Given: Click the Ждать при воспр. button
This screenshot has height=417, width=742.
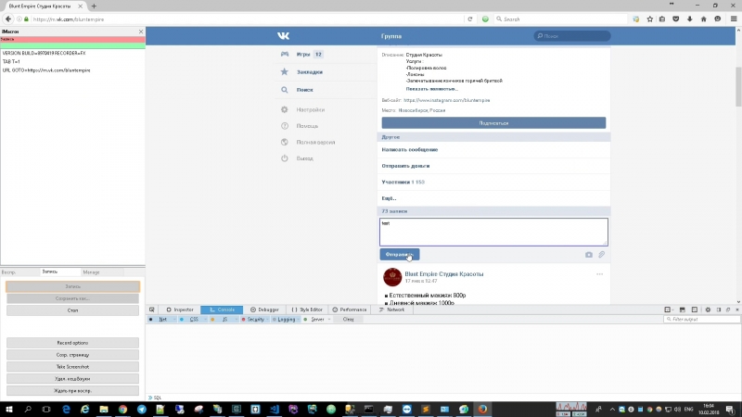Looking at the screenshot, I should pos(73,391).
